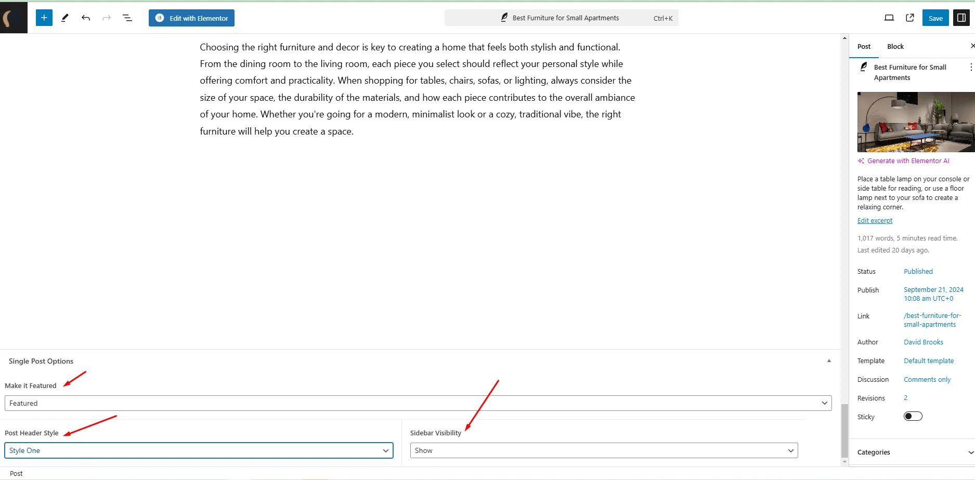975x480 pixels.
Task: Click the paragraph starting "Choosing the right furniture"
Action: click(417, 89)
